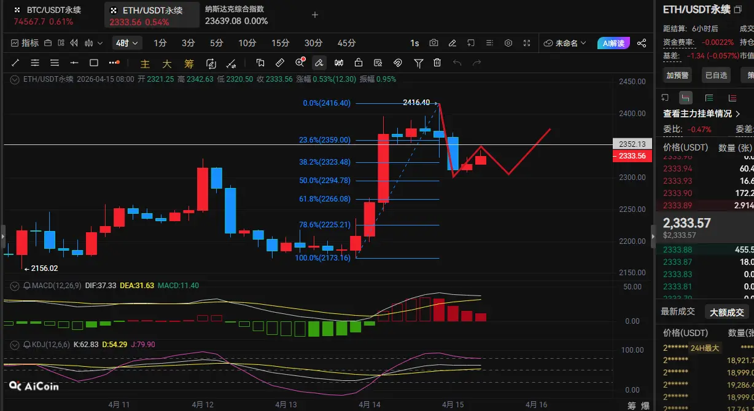The height and width of the screenshot is (411, 754).
Task: Open the multi-chart layout icon
Action: coord(61,43)
